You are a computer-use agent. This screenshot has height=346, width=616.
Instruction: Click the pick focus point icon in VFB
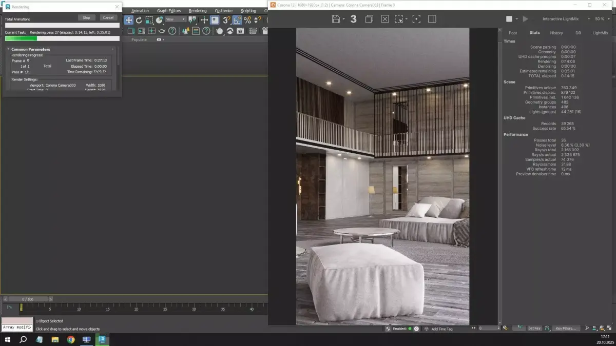point(416,19)
